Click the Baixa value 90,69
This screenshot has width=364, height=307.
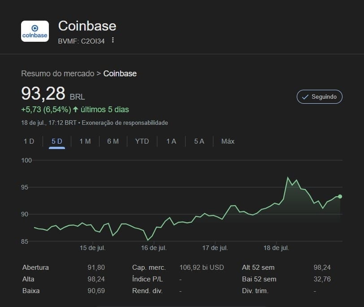tap(96, 291)
